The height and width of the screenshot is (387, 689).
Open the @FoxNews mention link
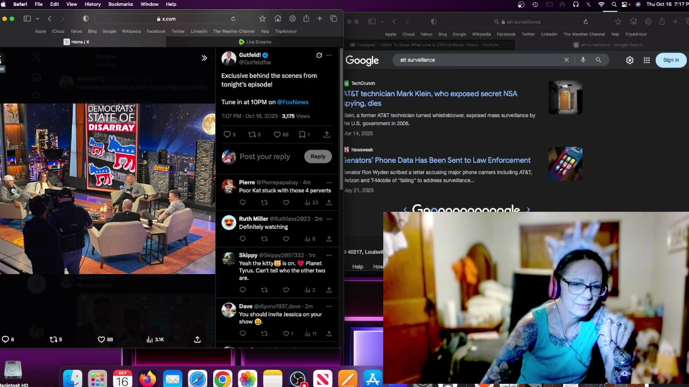pyautogui.click(x=293, y=102)
